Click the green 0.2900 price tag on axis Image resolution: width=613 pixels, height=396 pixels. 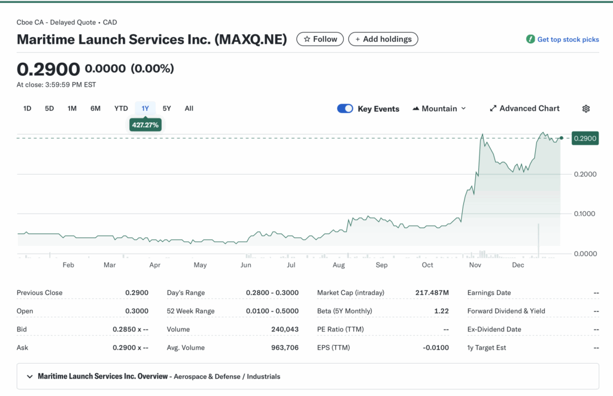(584, 138)
